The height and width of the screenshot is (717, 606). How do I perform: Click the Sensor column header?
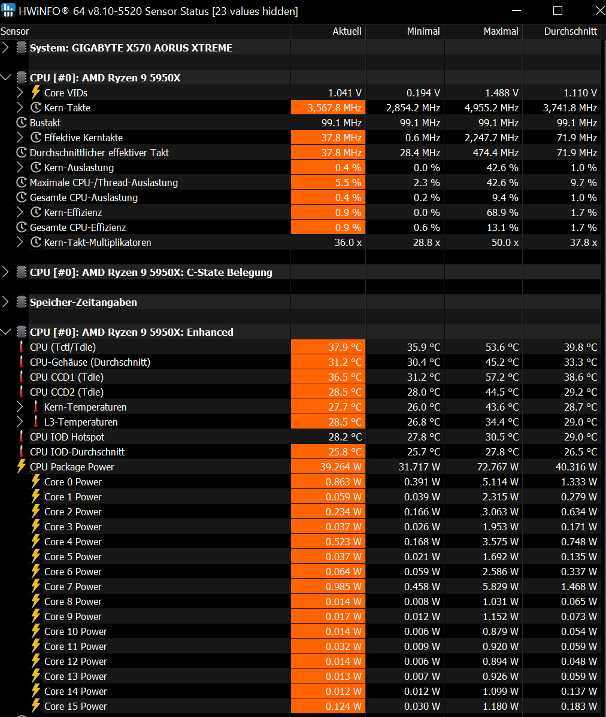pyautogui.click(x=145, y=31)
